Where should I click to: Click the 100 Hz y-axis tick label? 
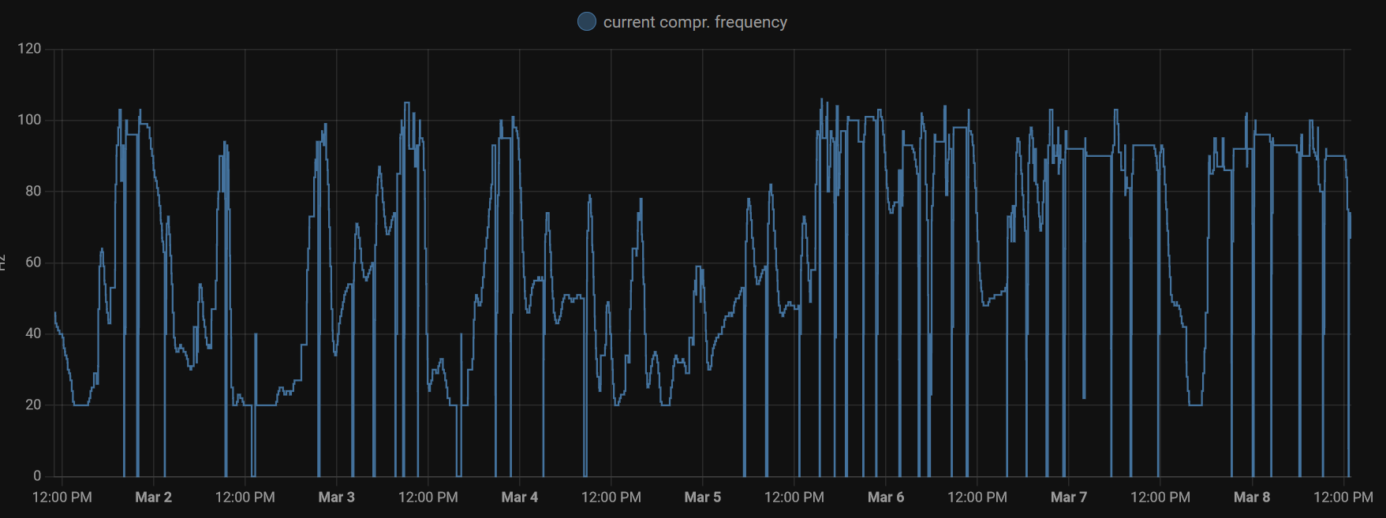29,120
